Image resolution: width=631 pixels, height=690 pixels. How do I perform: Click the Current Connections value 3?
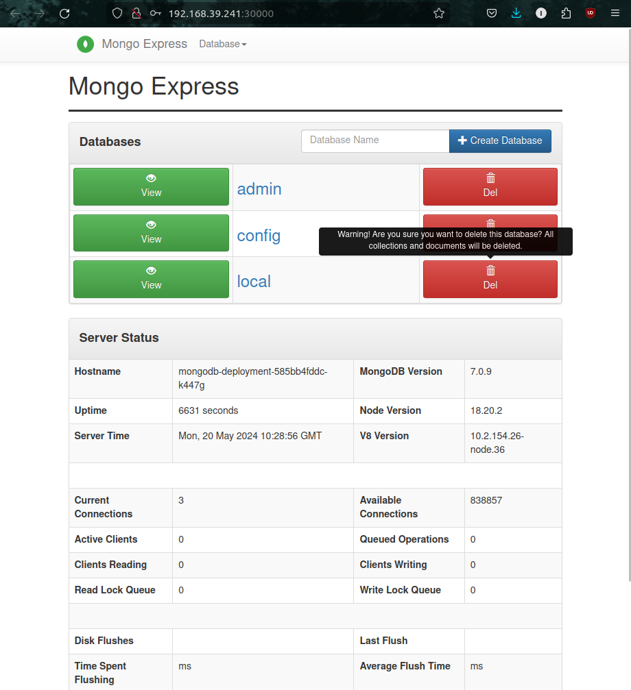181,500
